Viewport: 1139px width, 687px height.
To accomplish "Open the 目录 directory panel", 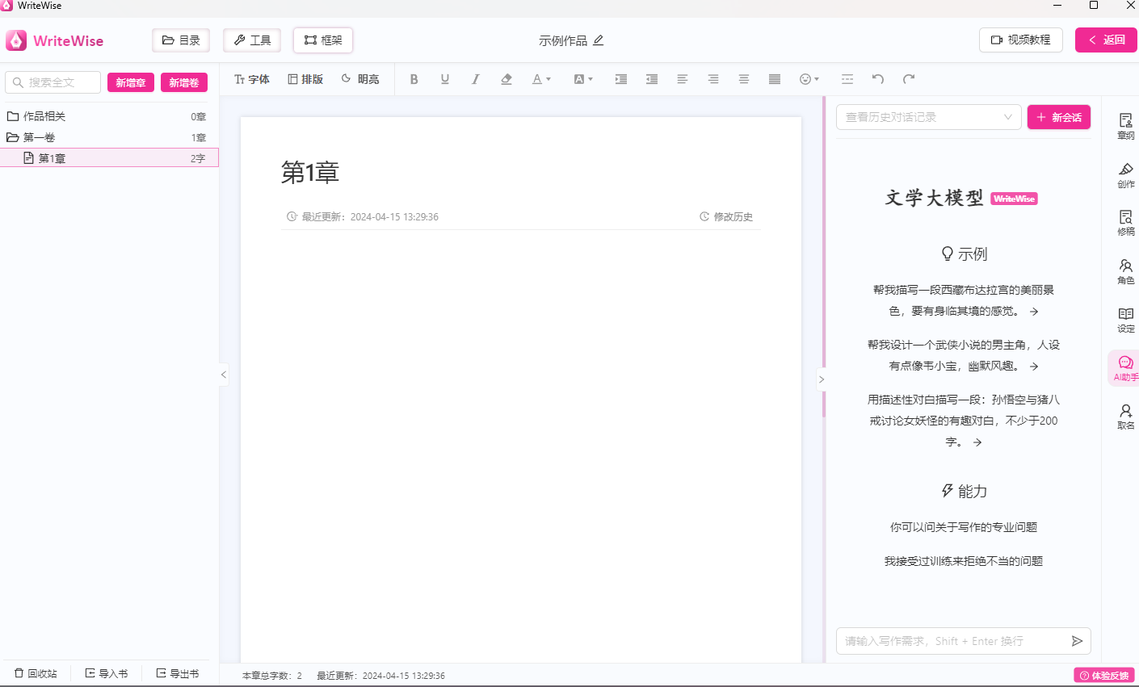I will [x=181, y=40].
